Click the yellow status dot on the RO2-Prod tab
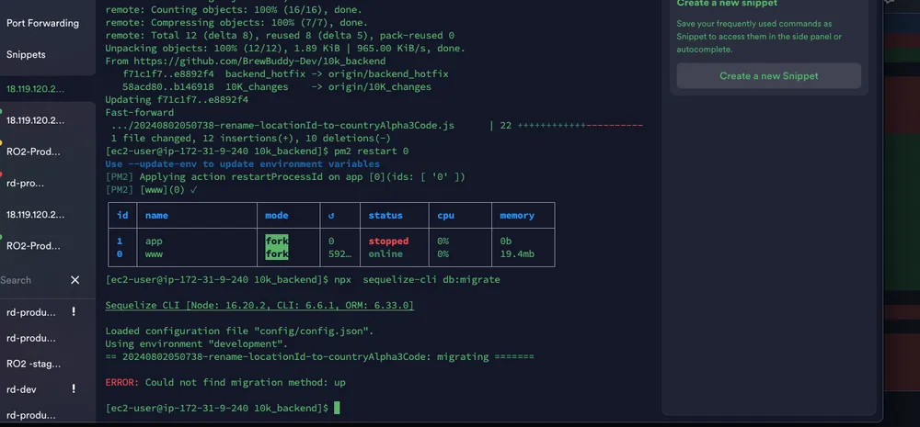The width and height of the screenshot is (920, 427). (x=3, y=140)
